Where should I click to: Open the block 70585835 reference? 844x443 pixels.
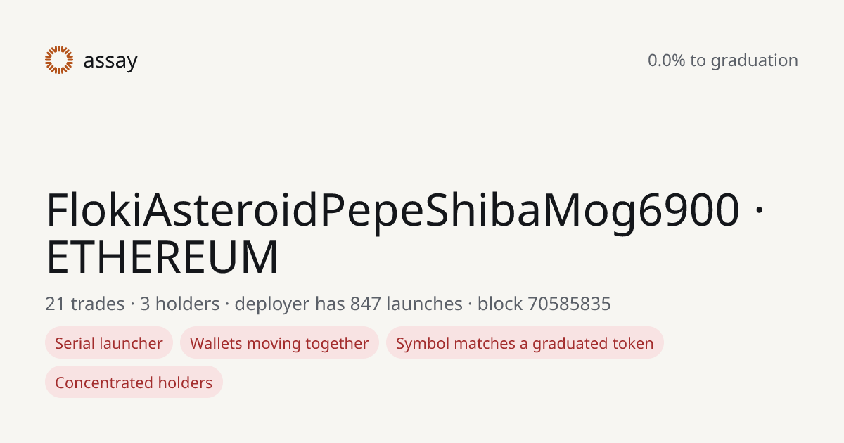[x=544, y=304]
